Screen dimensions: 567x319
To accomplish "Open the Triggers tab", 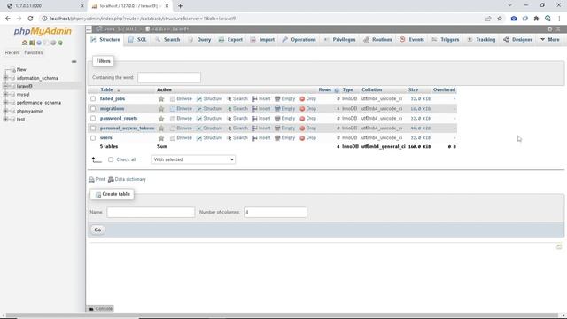I will pos(446,39).
